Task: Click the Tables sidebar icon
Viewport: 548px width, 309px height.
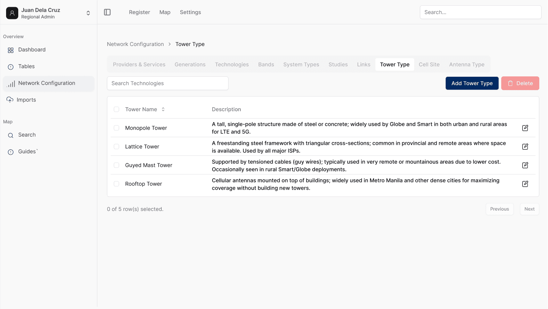Action: [x=11, y=67]
